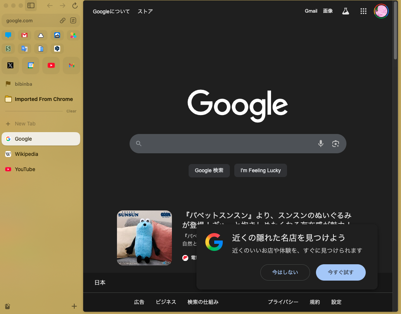Open the Google Translate extension

[25, 49]
